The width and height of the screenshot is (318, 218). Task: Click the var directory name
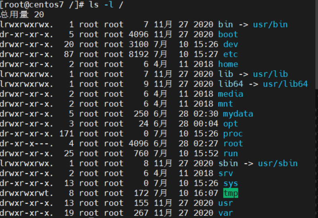pos(225,213)
